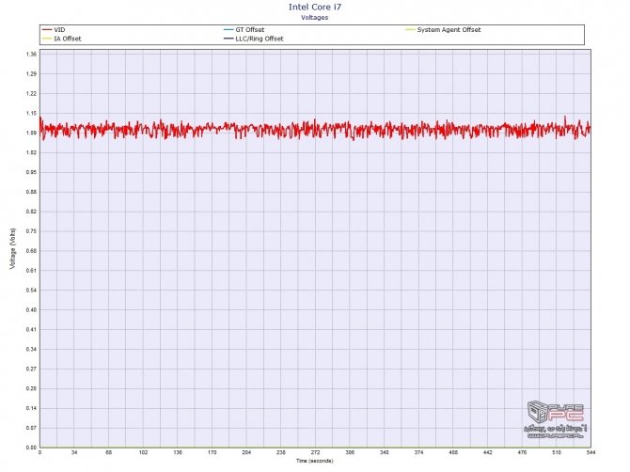Image resolution: width=630 pixels, height=472 pixels.
Task: Click the IA Offset legend entry
Action: (61, 39)
